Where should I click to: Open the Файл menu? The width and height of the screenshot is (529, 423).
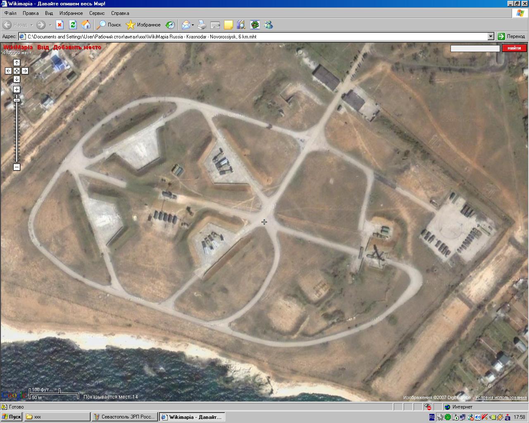[x=11, y=13]
